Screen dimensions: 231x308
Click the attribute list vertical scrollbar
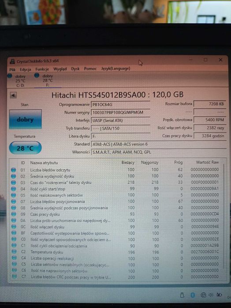coord(224,216)
